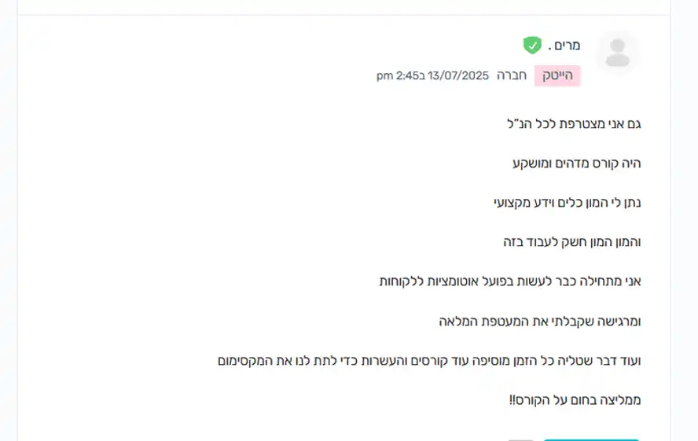
Task: Click the line ומרגישה שקבלתי את המעטפת המלאה
Action: [539, 322]
